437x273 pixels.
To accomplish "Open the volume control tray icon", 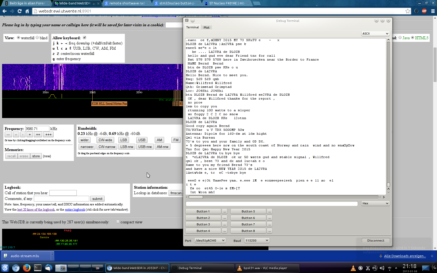I will (382, 268).
